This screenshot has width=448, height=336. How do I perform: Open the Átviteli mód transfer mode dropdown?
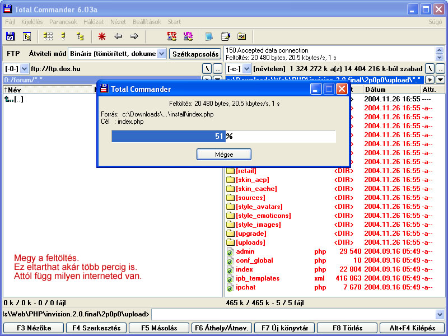(x=161, y=54)
